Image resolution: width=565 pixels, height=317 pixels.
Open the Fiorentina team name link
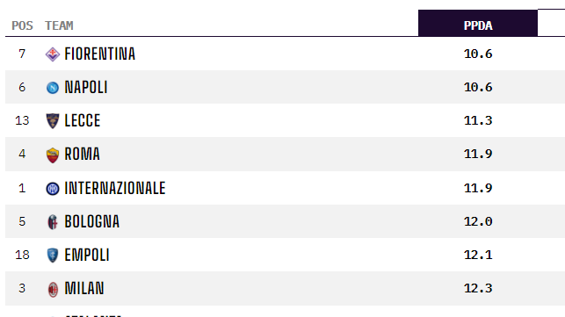click(100, 54)
